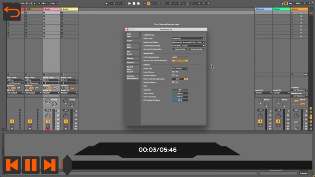Click the transport Record button
Image resolution: width=315 pixels, height=177 pixels.
point(139,3)
